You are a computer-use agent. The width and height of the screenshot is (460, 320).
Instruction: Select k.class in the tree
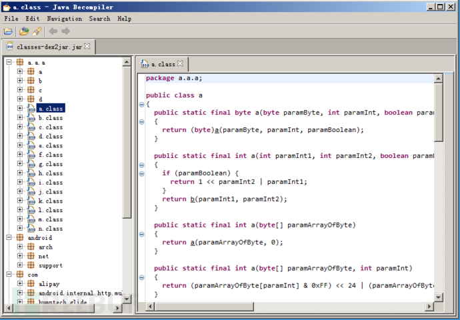[x=51, y=201]
